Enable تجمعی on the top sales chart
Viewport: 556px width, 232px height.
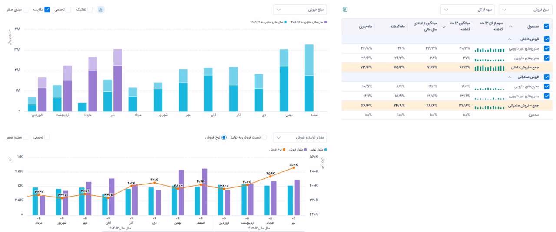[x=68, y=10]
